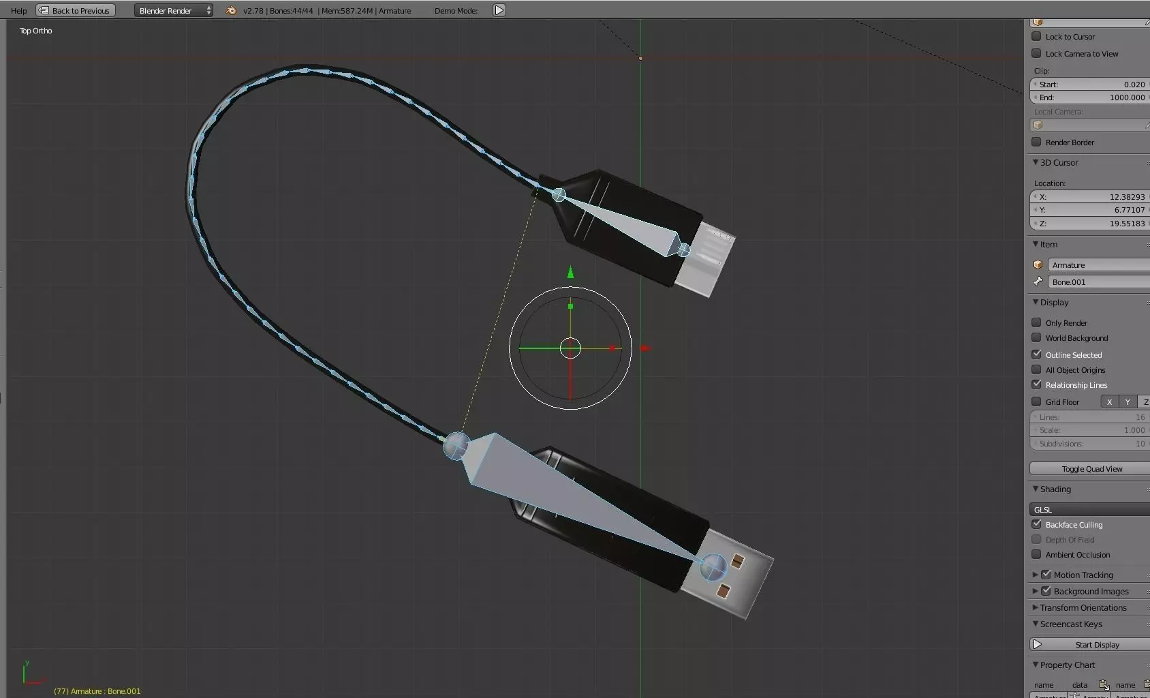Uncheck the Background Images checkbox
This screenshot has height=698, width=1150.
click(x=1046, y=591)
